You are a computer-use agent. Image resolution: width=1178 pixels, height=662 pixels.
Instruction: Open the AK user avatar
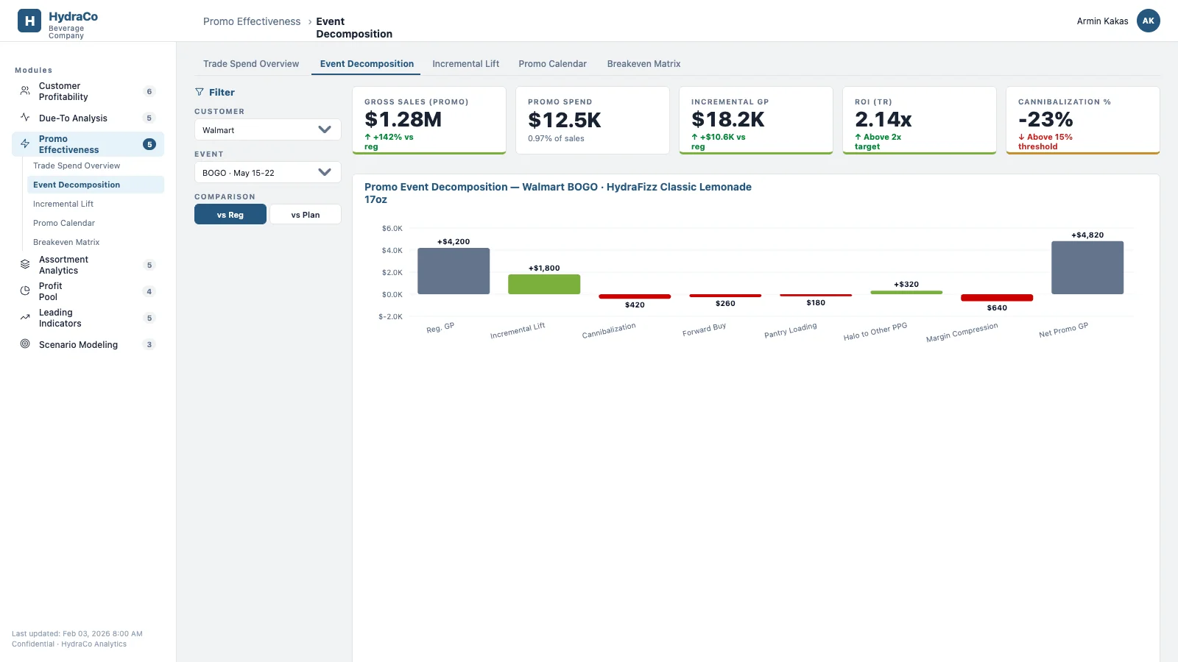(x=1149, y=21)
